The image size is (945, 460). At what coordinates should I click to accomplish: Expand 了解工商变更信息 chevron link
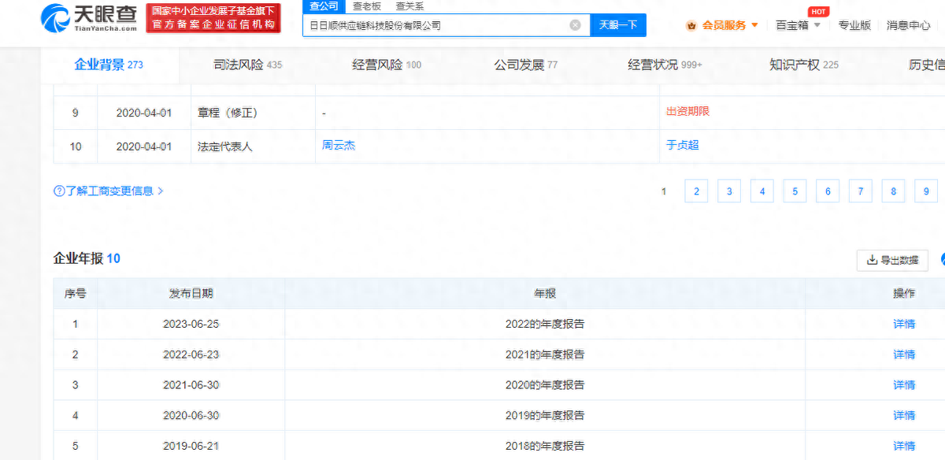pyautogui.click(x=161, y=191)
